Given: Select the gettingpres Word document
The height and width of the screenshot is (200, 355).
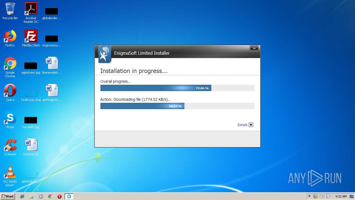Looking at the screenshot, I should (52, 93).
